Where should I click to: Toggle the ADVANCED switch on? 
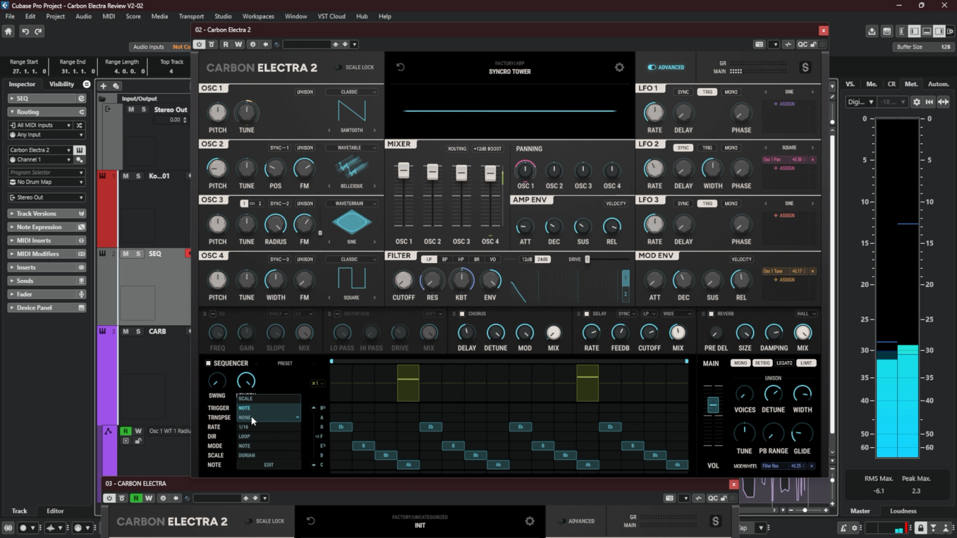tap(652, 68)
